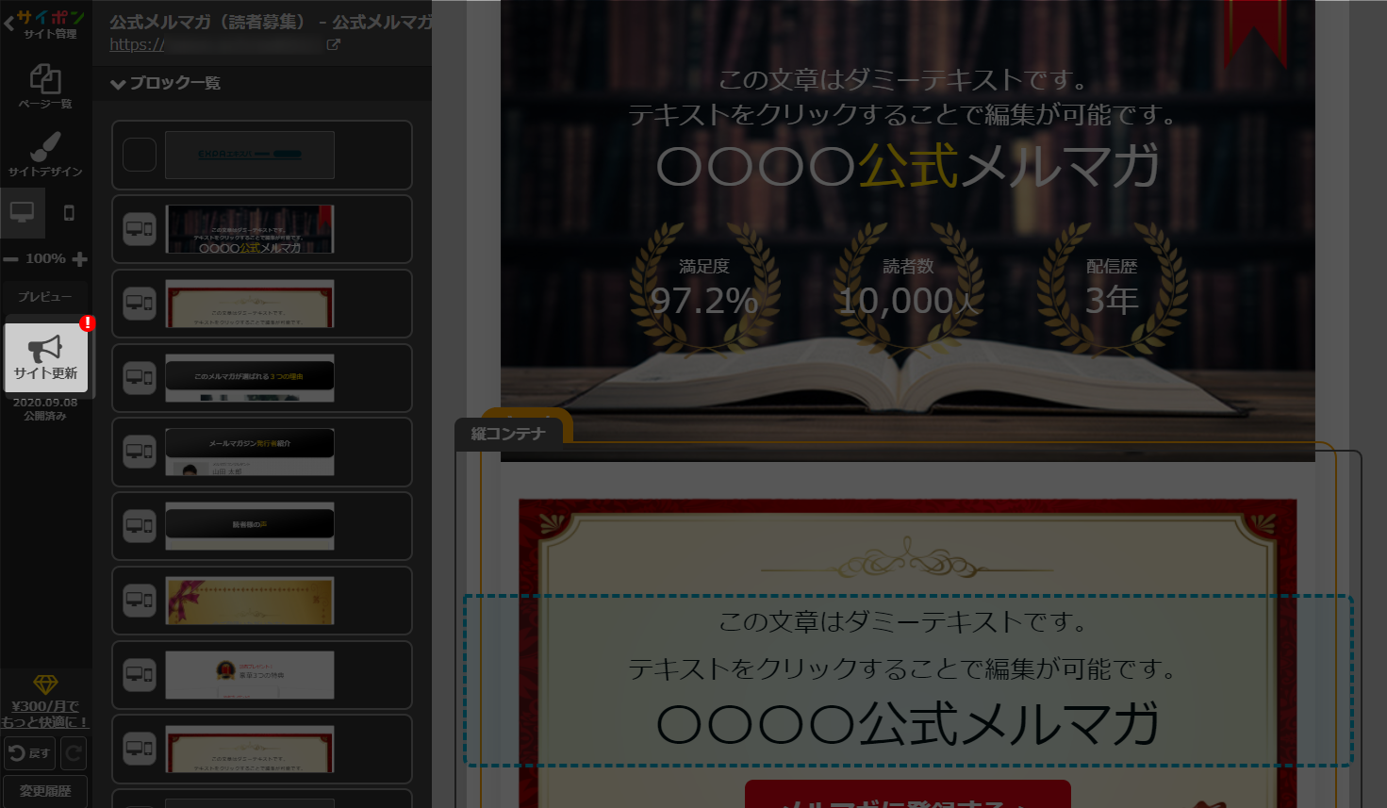Toggle device visibility for 読者様の声 block
Screen dimensions: 1387x808
140,526
